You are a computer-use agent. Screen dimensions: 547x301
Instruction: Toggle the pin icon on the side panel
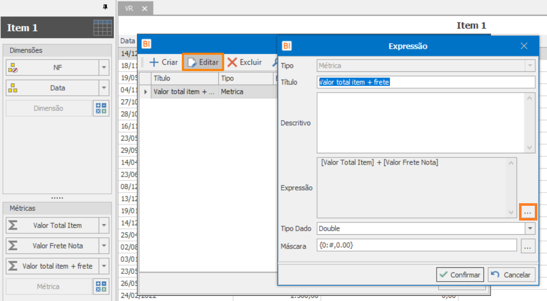point(105,7)
